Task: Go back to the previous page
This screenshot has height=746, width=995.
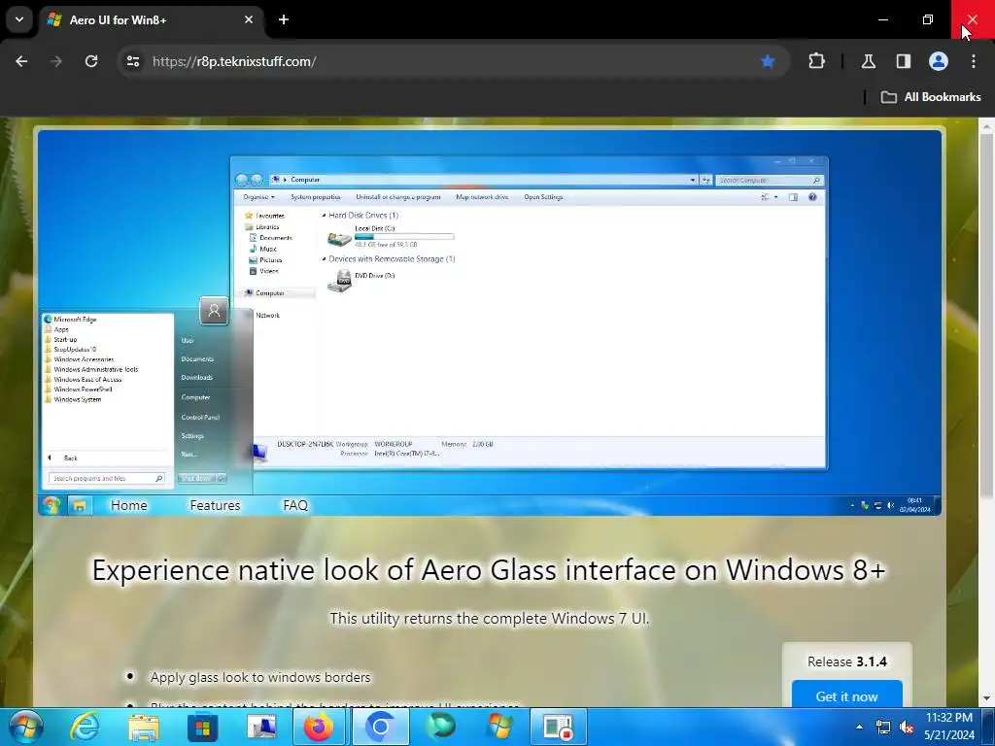Action: (x=21, y=61)
